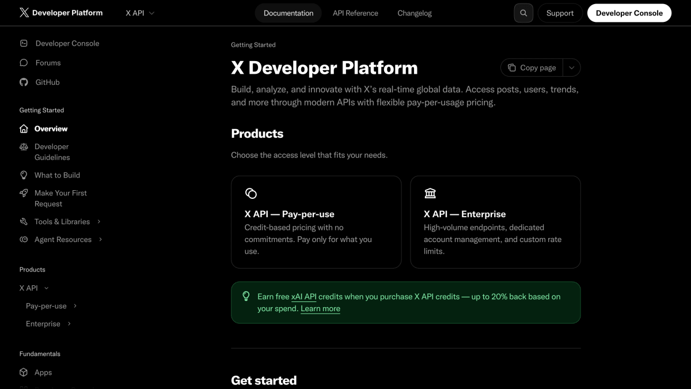Click the Getting Started breadcrumb above title

coord(253,45)
